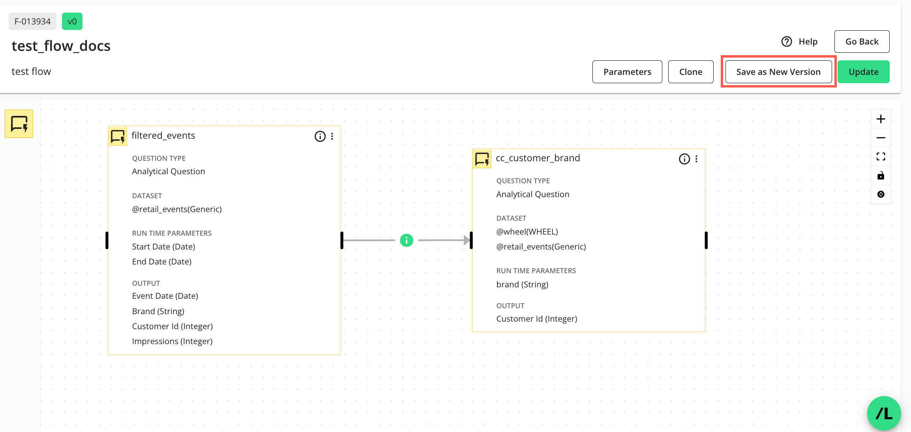Screen dimensions: 911x432
Task: Open info icon on cc_customer_brand node
Action: [684, 159]
